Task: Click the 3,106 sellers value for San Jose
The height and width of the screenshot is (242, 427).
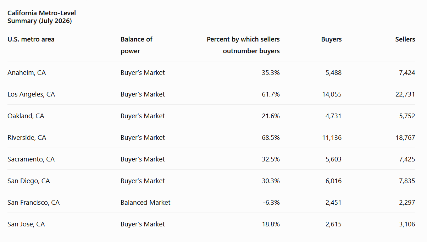Action: click(407, 224)
